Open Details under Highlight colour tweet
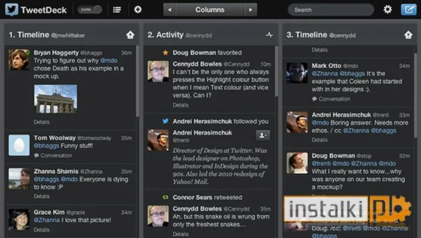The width and height of the screenshot is (421, 238). [x=181, y=105]
